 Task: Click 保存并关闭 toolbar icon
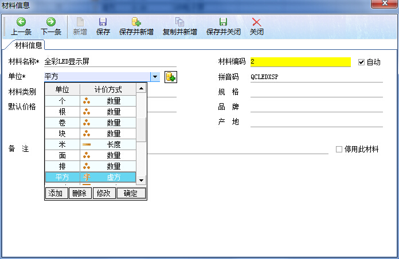pyautogui.click(x=223, y=22)
